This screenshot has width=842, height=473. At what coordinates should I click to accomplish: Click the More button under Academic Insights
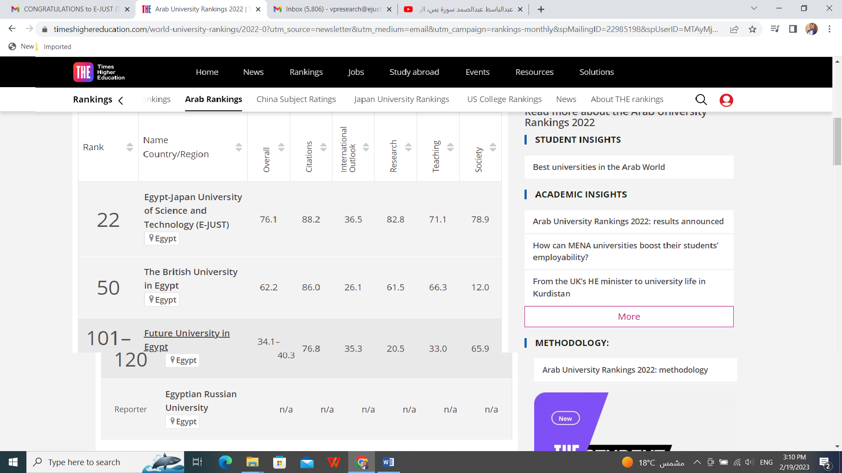[x=629, y=317]
